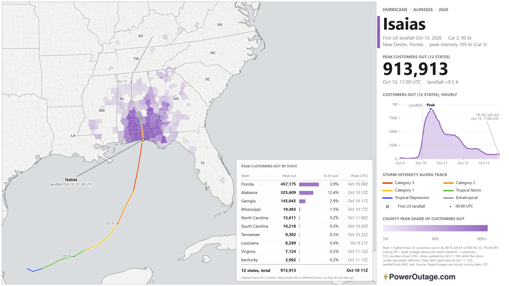
Task: Click the 'Peak (UTC)' column header
Action: click(x=359, y=176)
